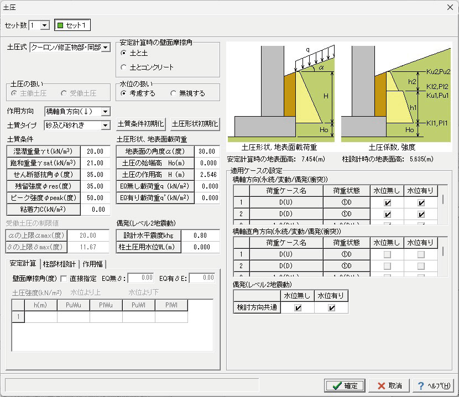The height and width of the screenshot is (397, 459).
Task: Toggle 水位有り checkbox for 検討方向共通
Action: point(331,308)
